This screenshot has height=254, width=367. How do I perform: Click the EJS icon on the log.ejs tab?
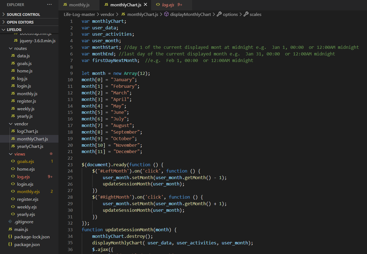pyautogui.click(x=158, y=4)
